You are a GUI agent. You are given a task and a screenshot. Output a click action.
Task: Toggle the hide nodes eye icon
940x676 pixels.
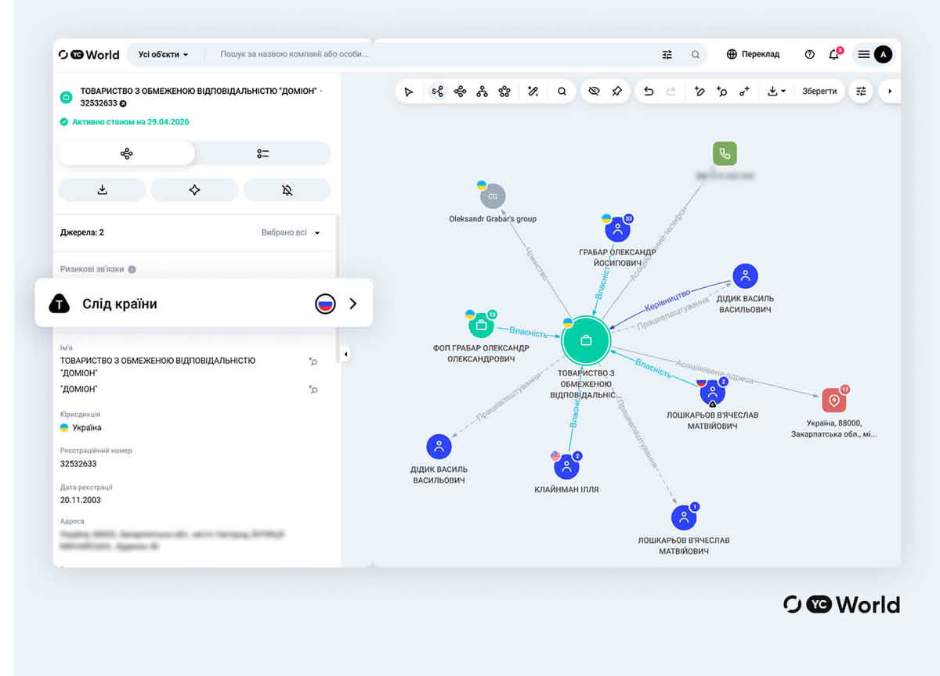pyautogui.click(x=594, y=92)
